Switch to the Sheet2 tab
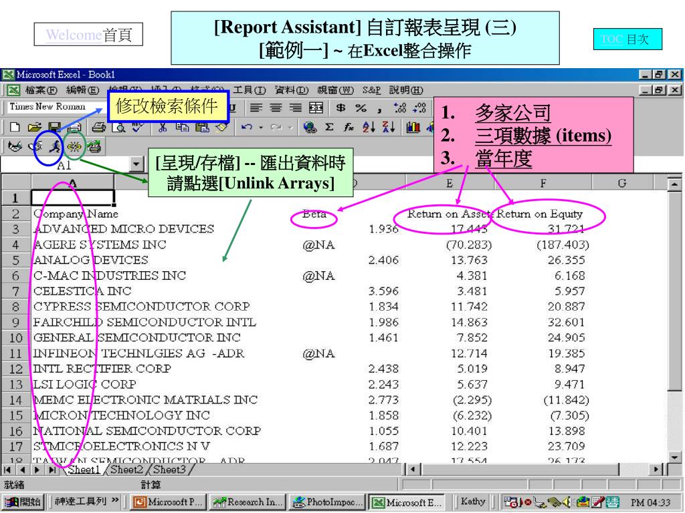 pos(126,470)
